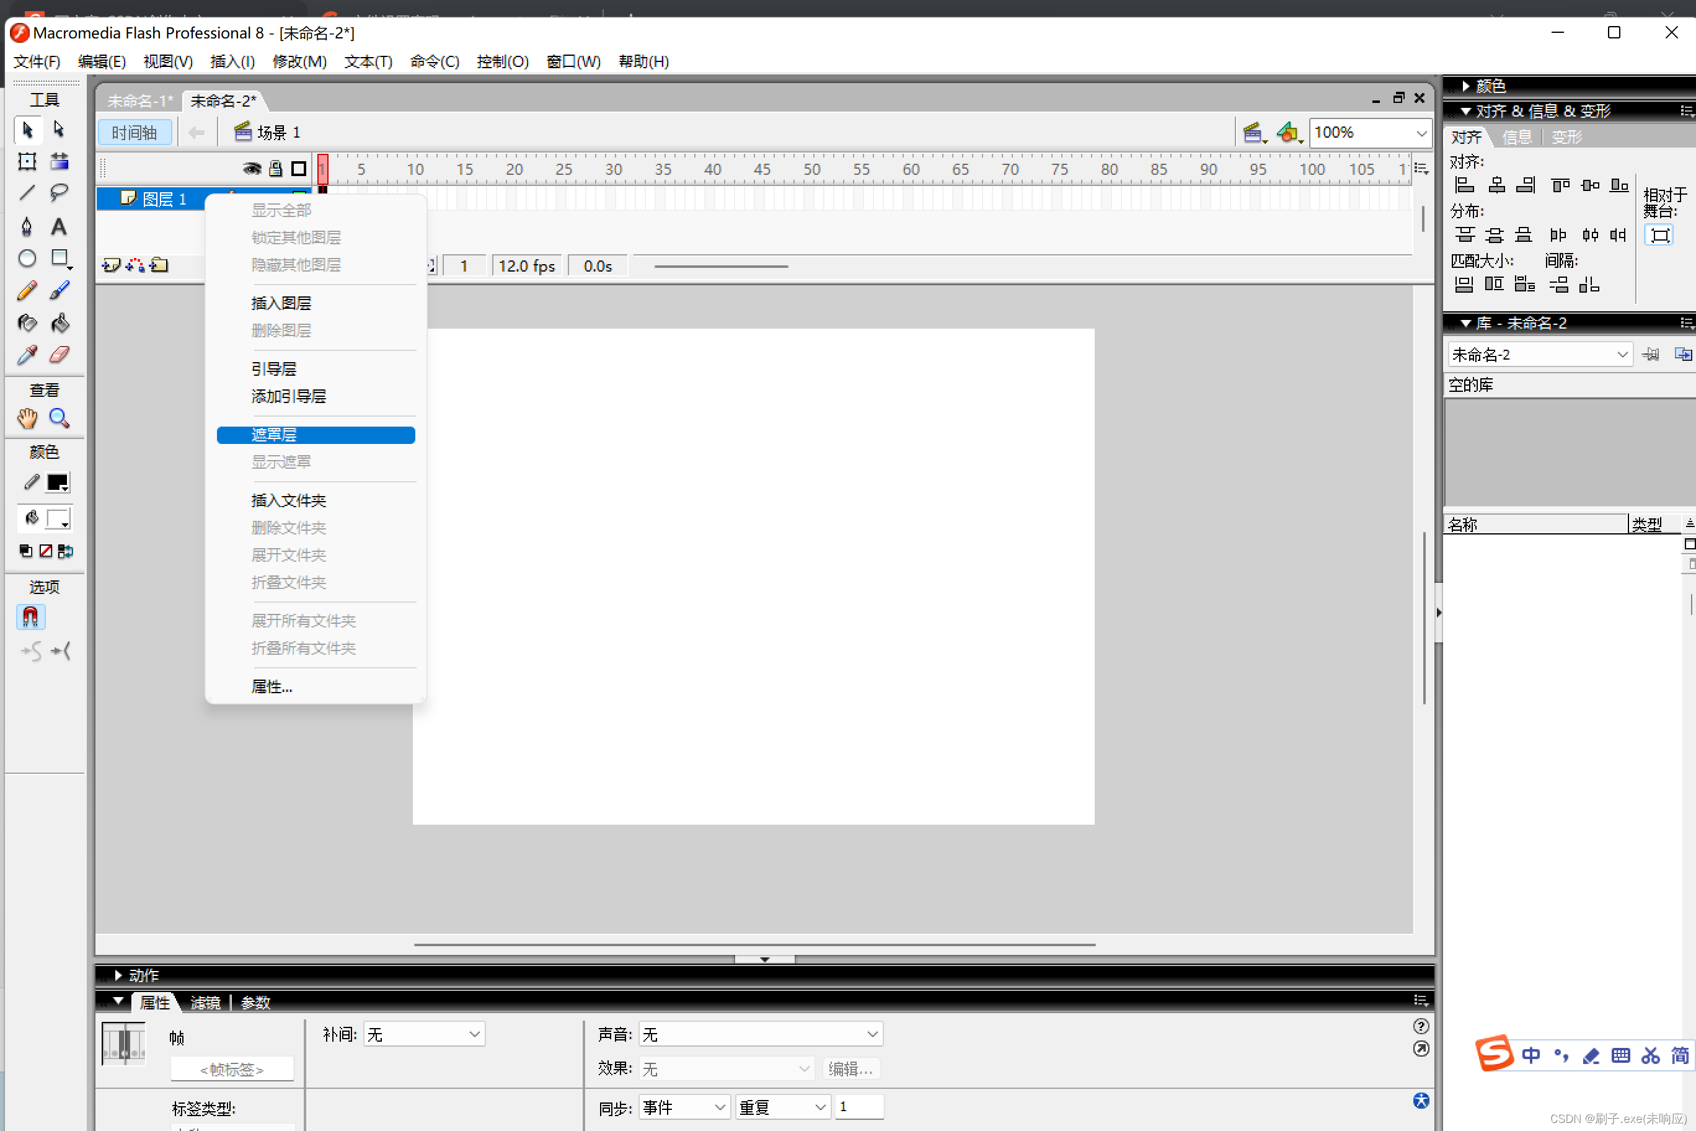The height and width of the screenshot is (1131, 1696).
Task: Select the Fill Transform tool
Action: point(60,162)
